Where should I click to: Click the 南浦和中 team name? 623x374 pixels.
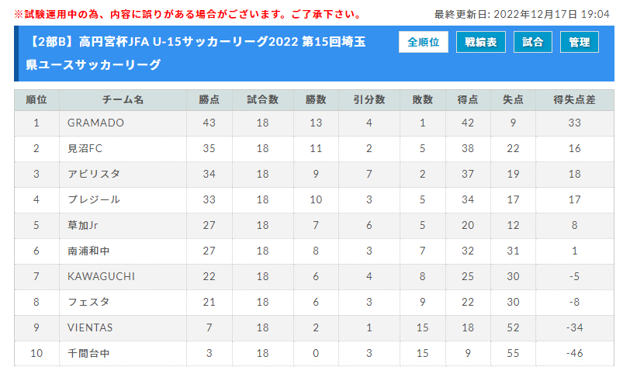pyautogui.click(x=88, y=251)
